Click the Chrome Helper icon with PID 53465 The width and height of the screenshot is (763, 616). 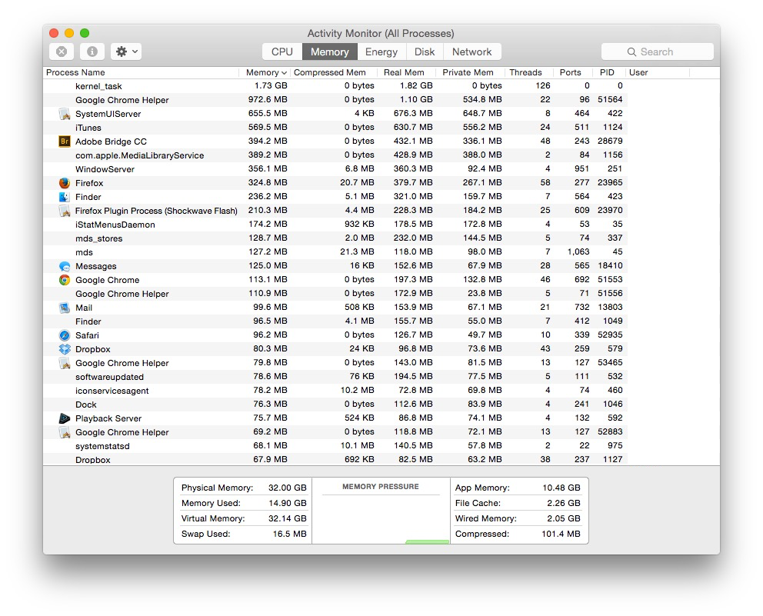click(65, 363)
